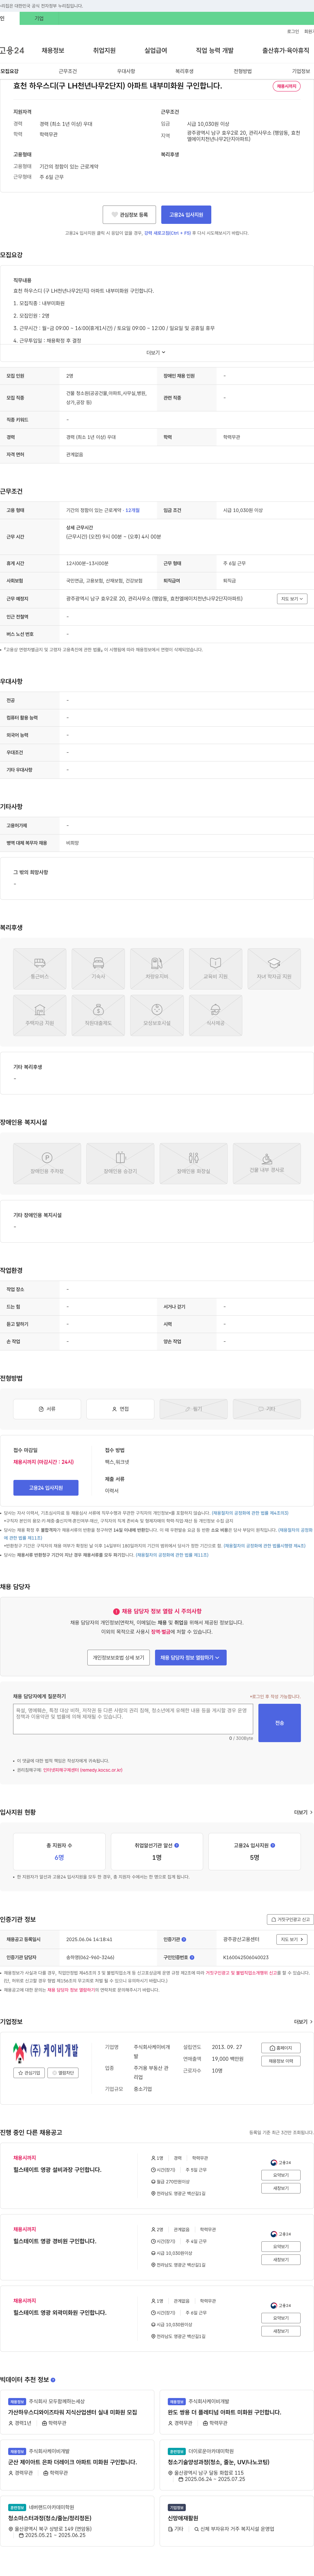Image resolution: width=314 pixels, height=2576 pixels.
Task: Select the 주택자금 지원 welfare icon
Action: (40, 1015)
